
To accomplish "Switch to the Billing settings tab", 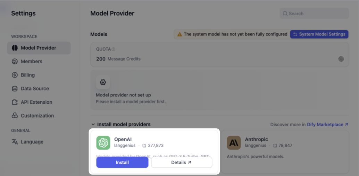I will click(28, 75).
